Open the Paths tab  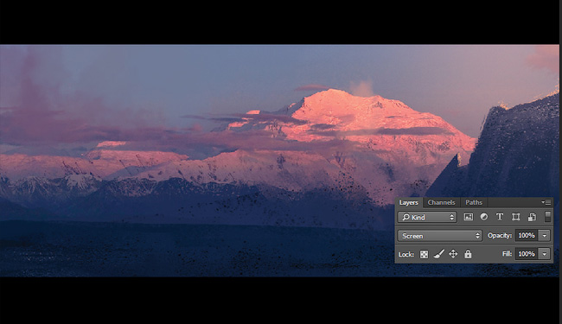point(474,203)
